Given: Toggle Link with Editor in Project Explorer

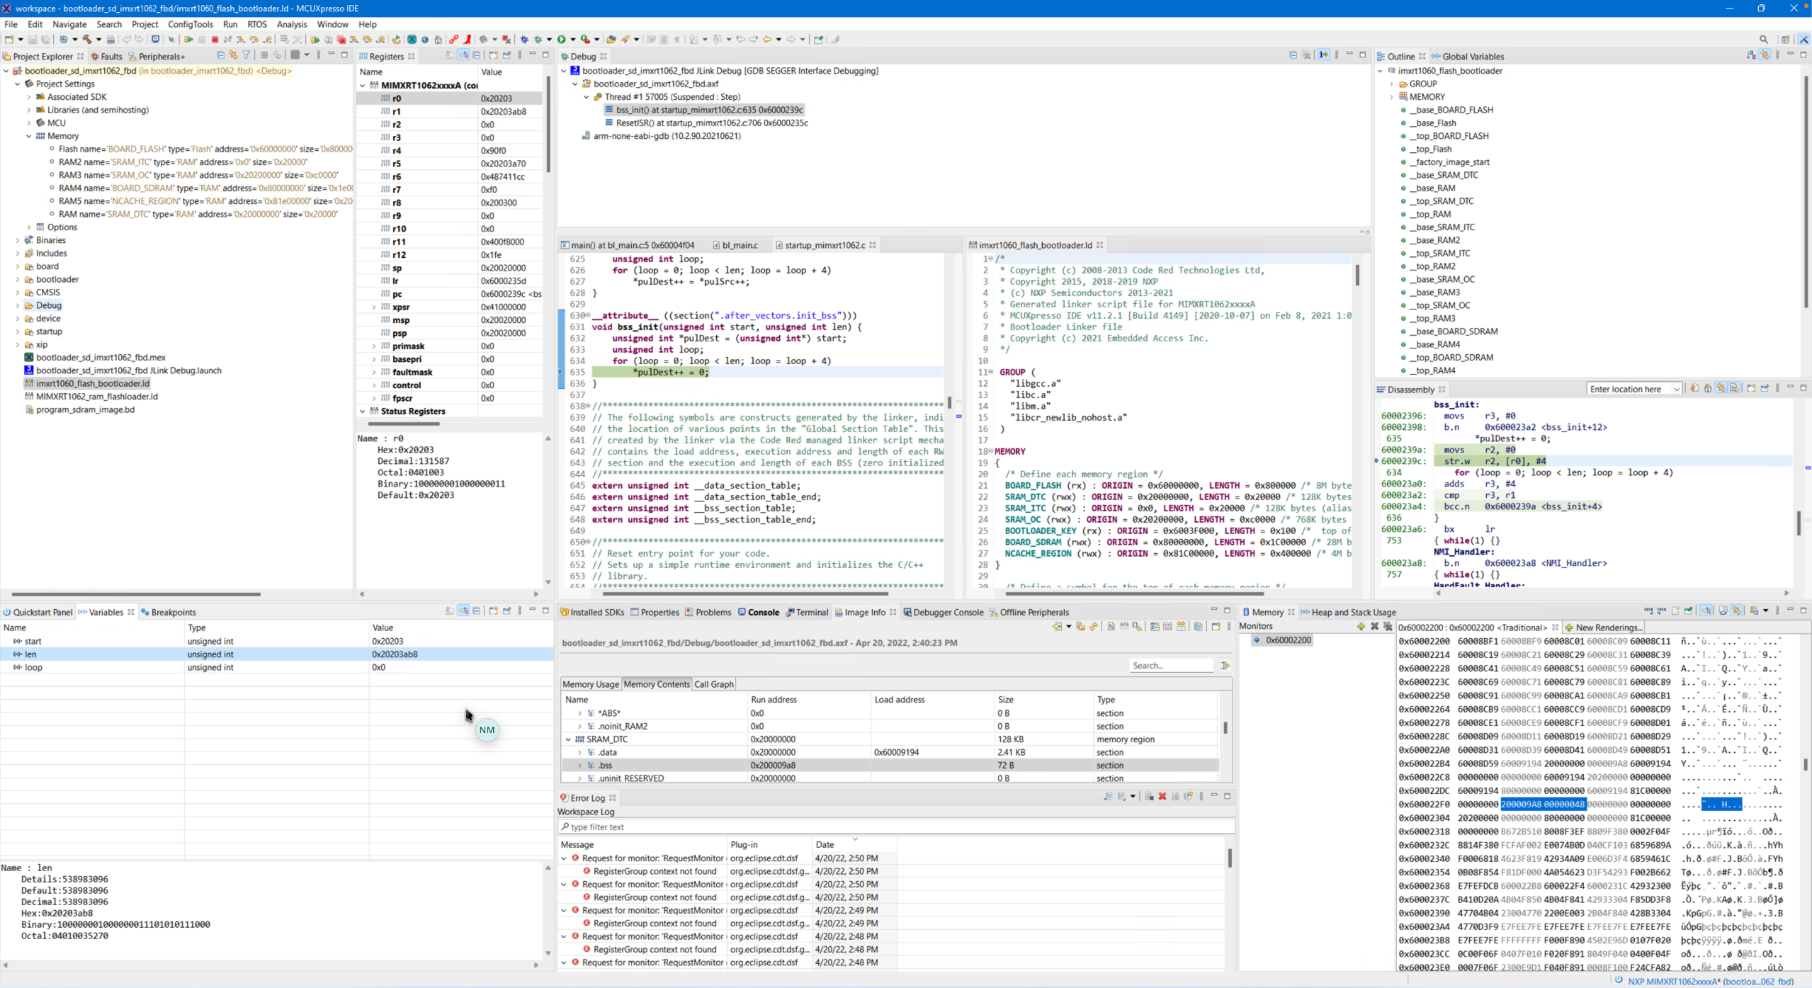Looking at the screenshot, I should click(233, 55).
